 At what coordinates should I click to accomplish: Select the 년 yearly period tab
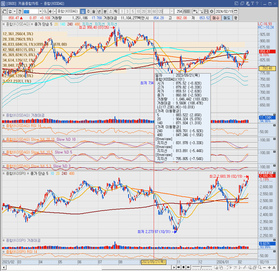click(x=99, y=12)
